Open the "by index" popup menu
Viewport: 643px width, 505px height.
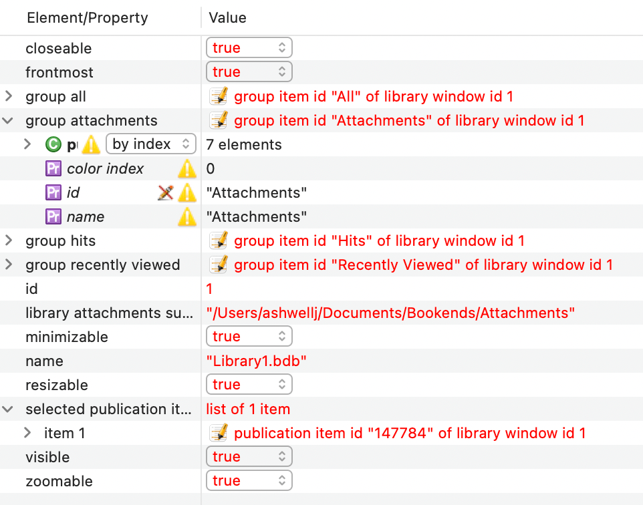(x=151, y=144)
